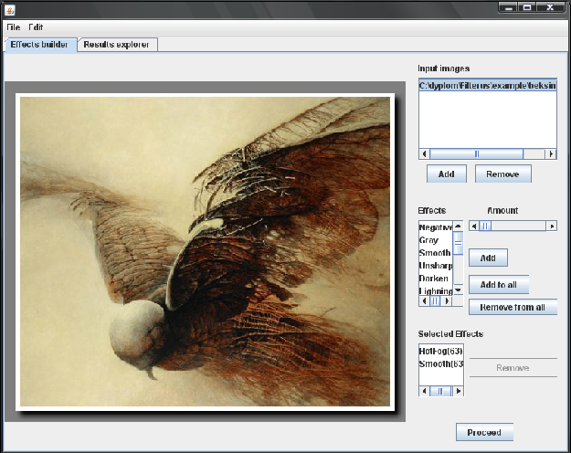Click Input images scrollbar right arrow

point(551,154)
